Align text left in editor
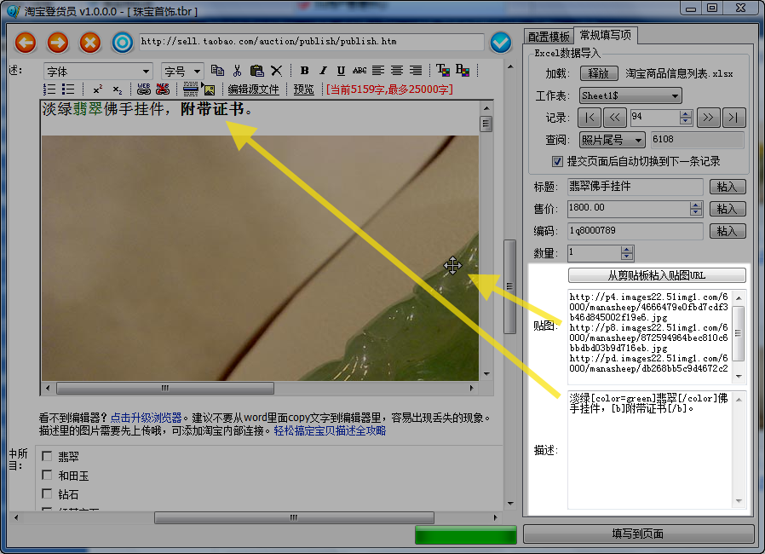This screenshot has width=765, height=554. (377, 71)
